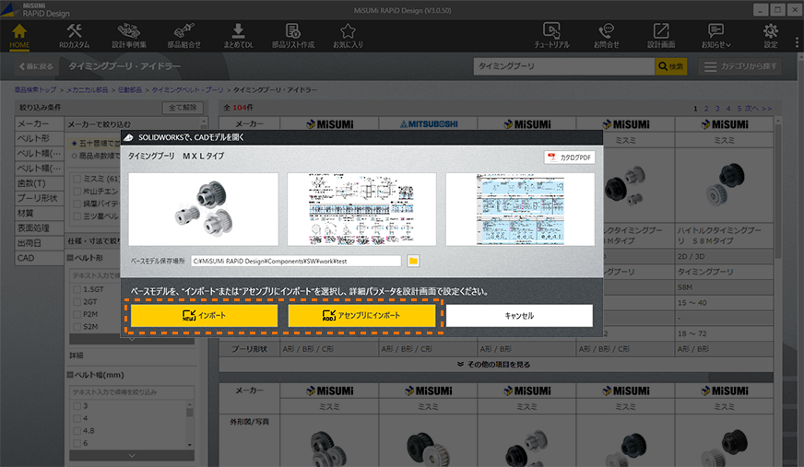Click the folder browse icon beside save path

[x=414, y=261]
